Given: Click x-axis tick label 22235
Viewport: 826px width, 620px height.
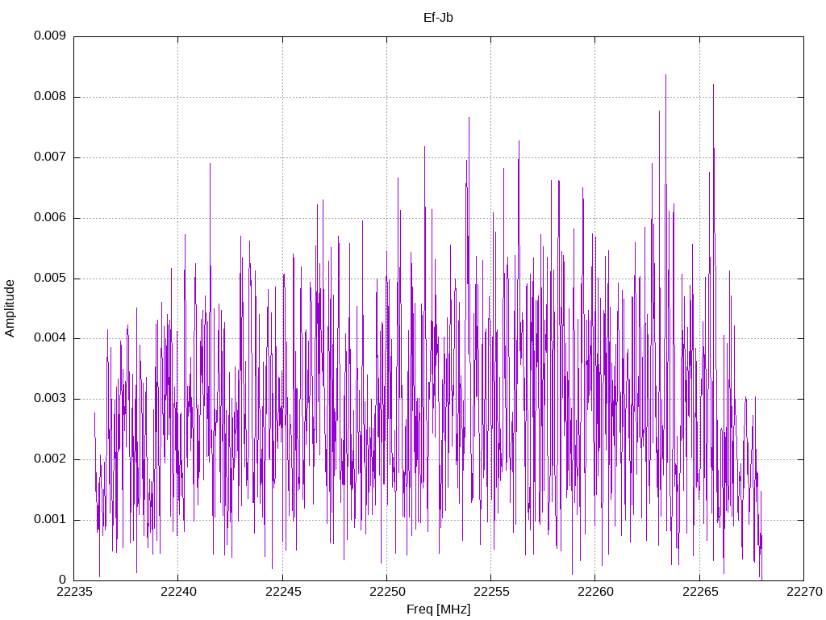Looking at the screenshot, I should coord(73,592).
